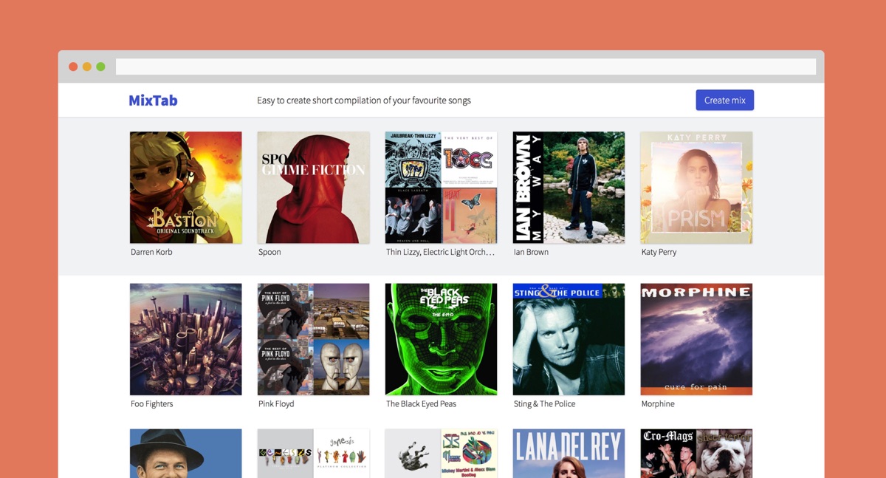Open the blue cover with hat man
The width and height of the screenshot is (886, 478).
(186, 454)
